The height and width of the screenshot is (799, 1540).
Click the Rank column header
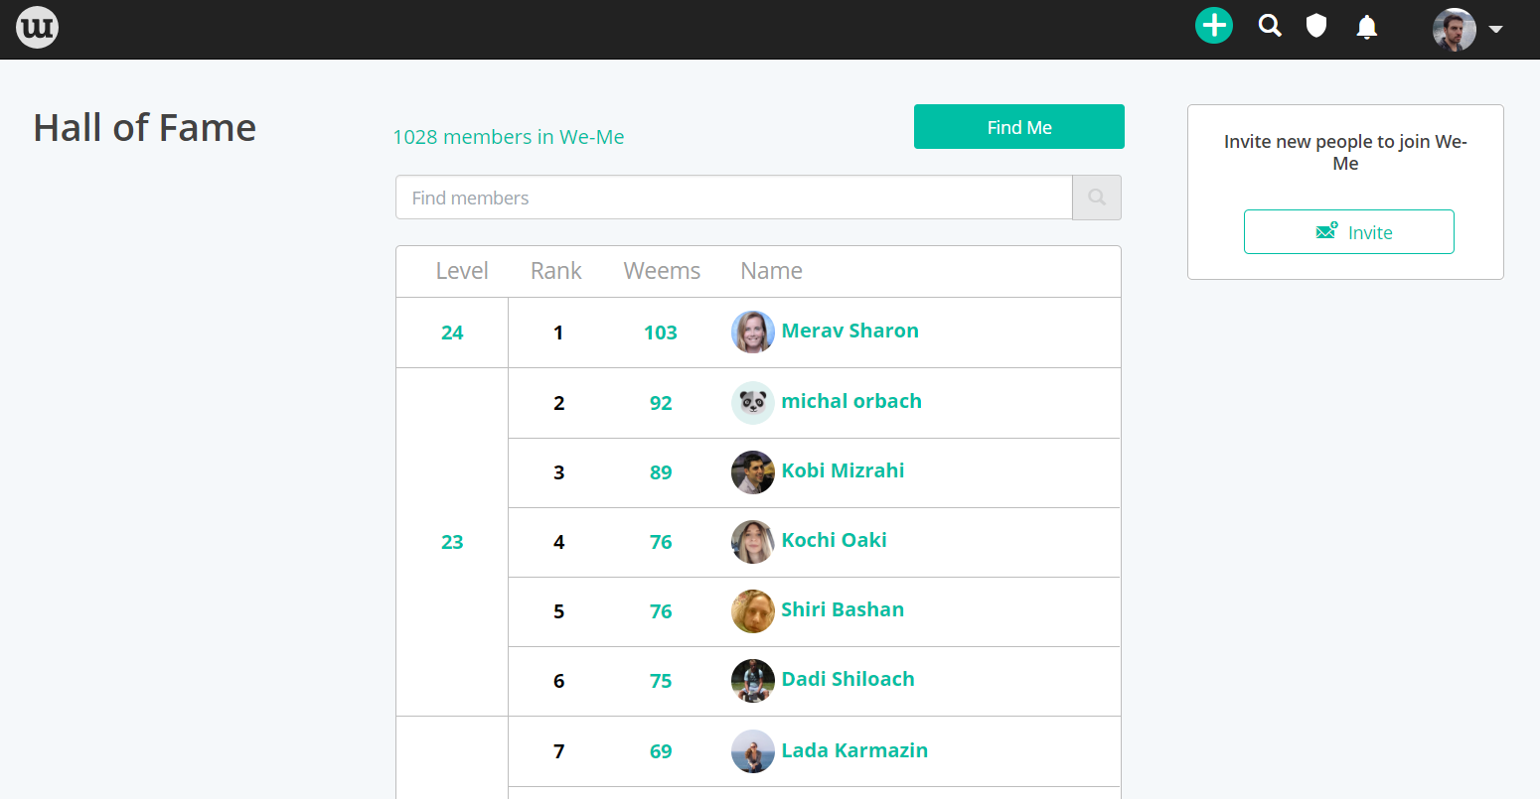point(555,271)
